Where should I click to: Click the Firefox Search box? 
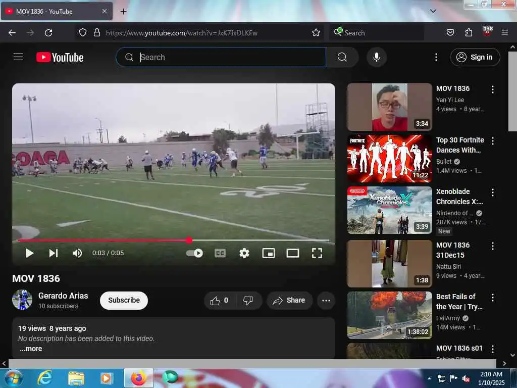click(377, 33)
